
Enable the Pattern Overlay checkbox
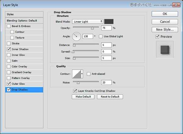9,78
